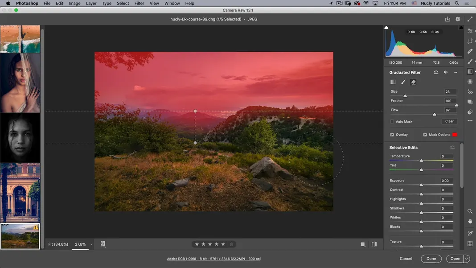Switch to single view mode icon
Screen dimensions: 476x268
point(363,244)
